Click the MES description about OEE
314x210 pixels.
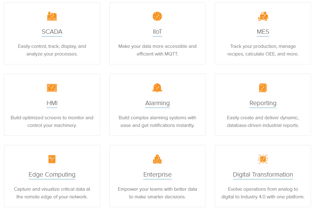(263, 50)
